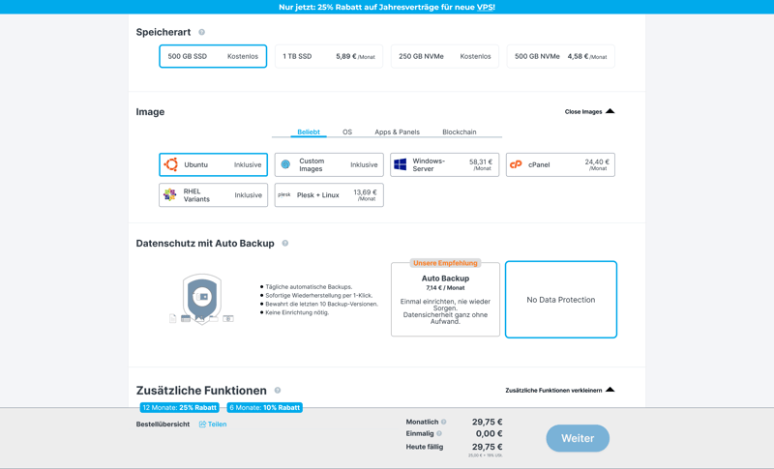774x469 pixels.
Task: Click the Teilen link
Action: tap(217, 425)
